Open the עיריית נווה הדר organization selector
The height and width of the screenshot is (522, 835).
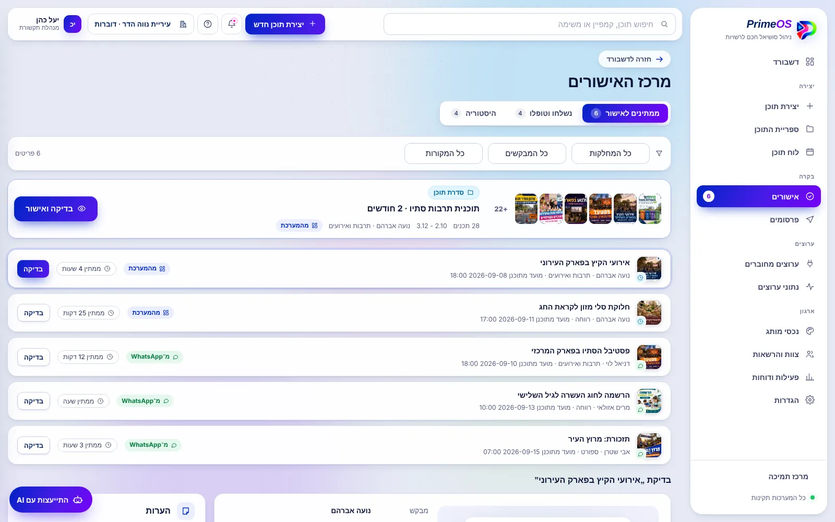pyautogui.click(x=141, y=24)
